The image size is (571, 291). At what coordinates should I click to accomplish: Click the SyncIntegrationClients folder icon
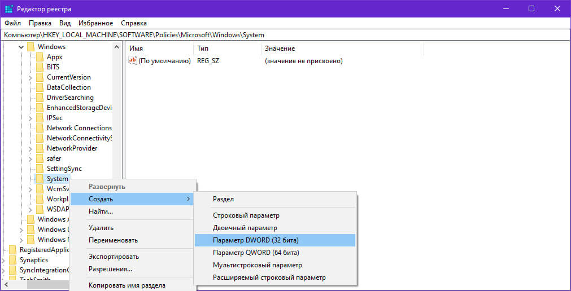[13, 270]
